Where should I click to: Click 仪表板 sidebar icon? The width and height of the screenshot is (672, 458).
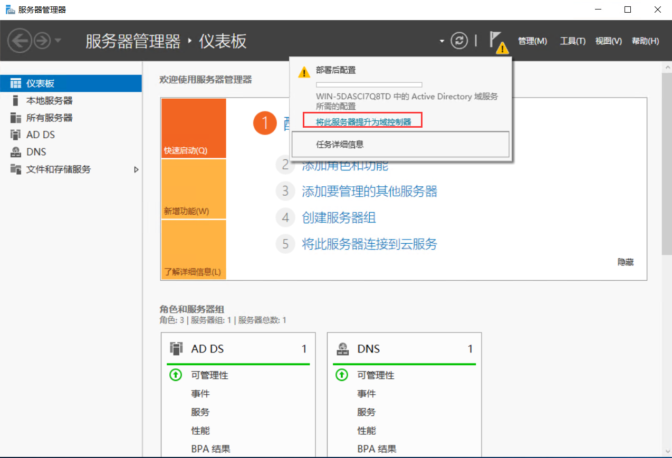point(16,83)
